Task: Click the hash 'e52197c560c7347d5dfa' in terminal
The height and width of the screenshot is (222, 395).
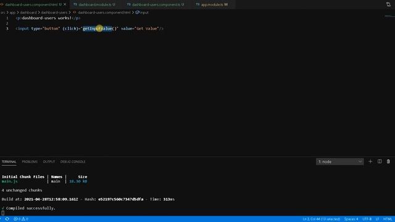Action: click(x=121, y=199)
